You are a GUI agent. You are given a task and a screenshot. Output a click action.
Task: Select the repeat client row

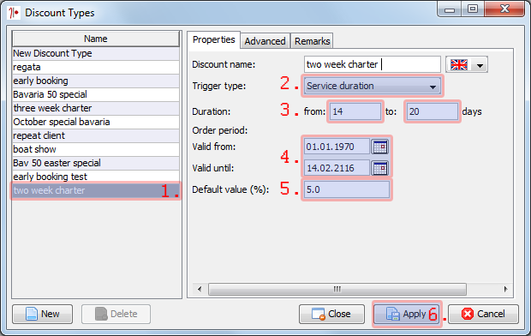point(96,135)
